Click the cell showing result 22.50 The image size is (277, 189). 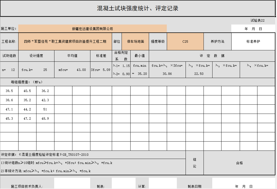click(199, 74)
